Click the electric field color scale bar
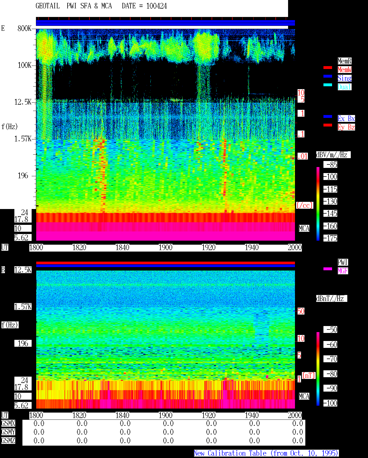The width and height of the screenshot is (368, 458). coord(318,204)
